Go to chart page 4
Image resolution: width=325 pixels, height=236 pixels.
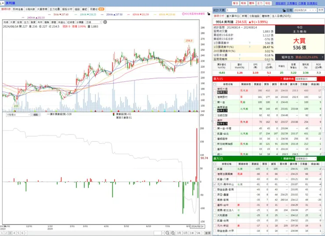click(x=14, y=233)
